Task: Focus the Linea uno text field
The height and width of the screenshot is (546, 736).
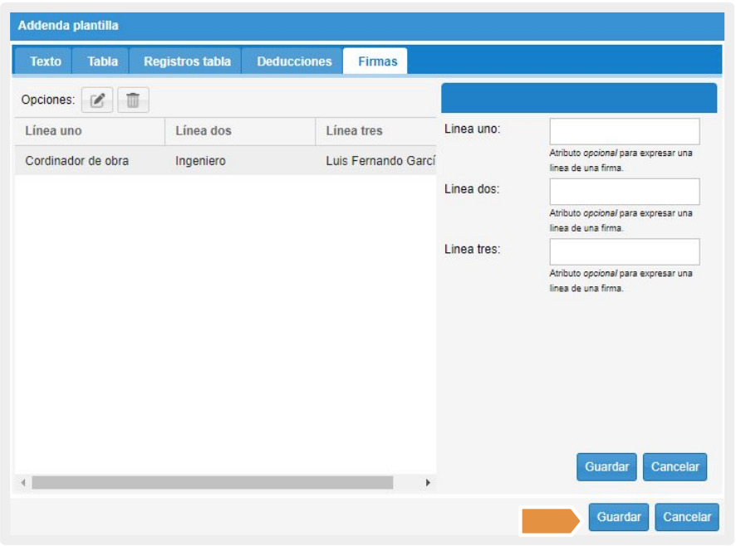Action: (x=624, y=132)
